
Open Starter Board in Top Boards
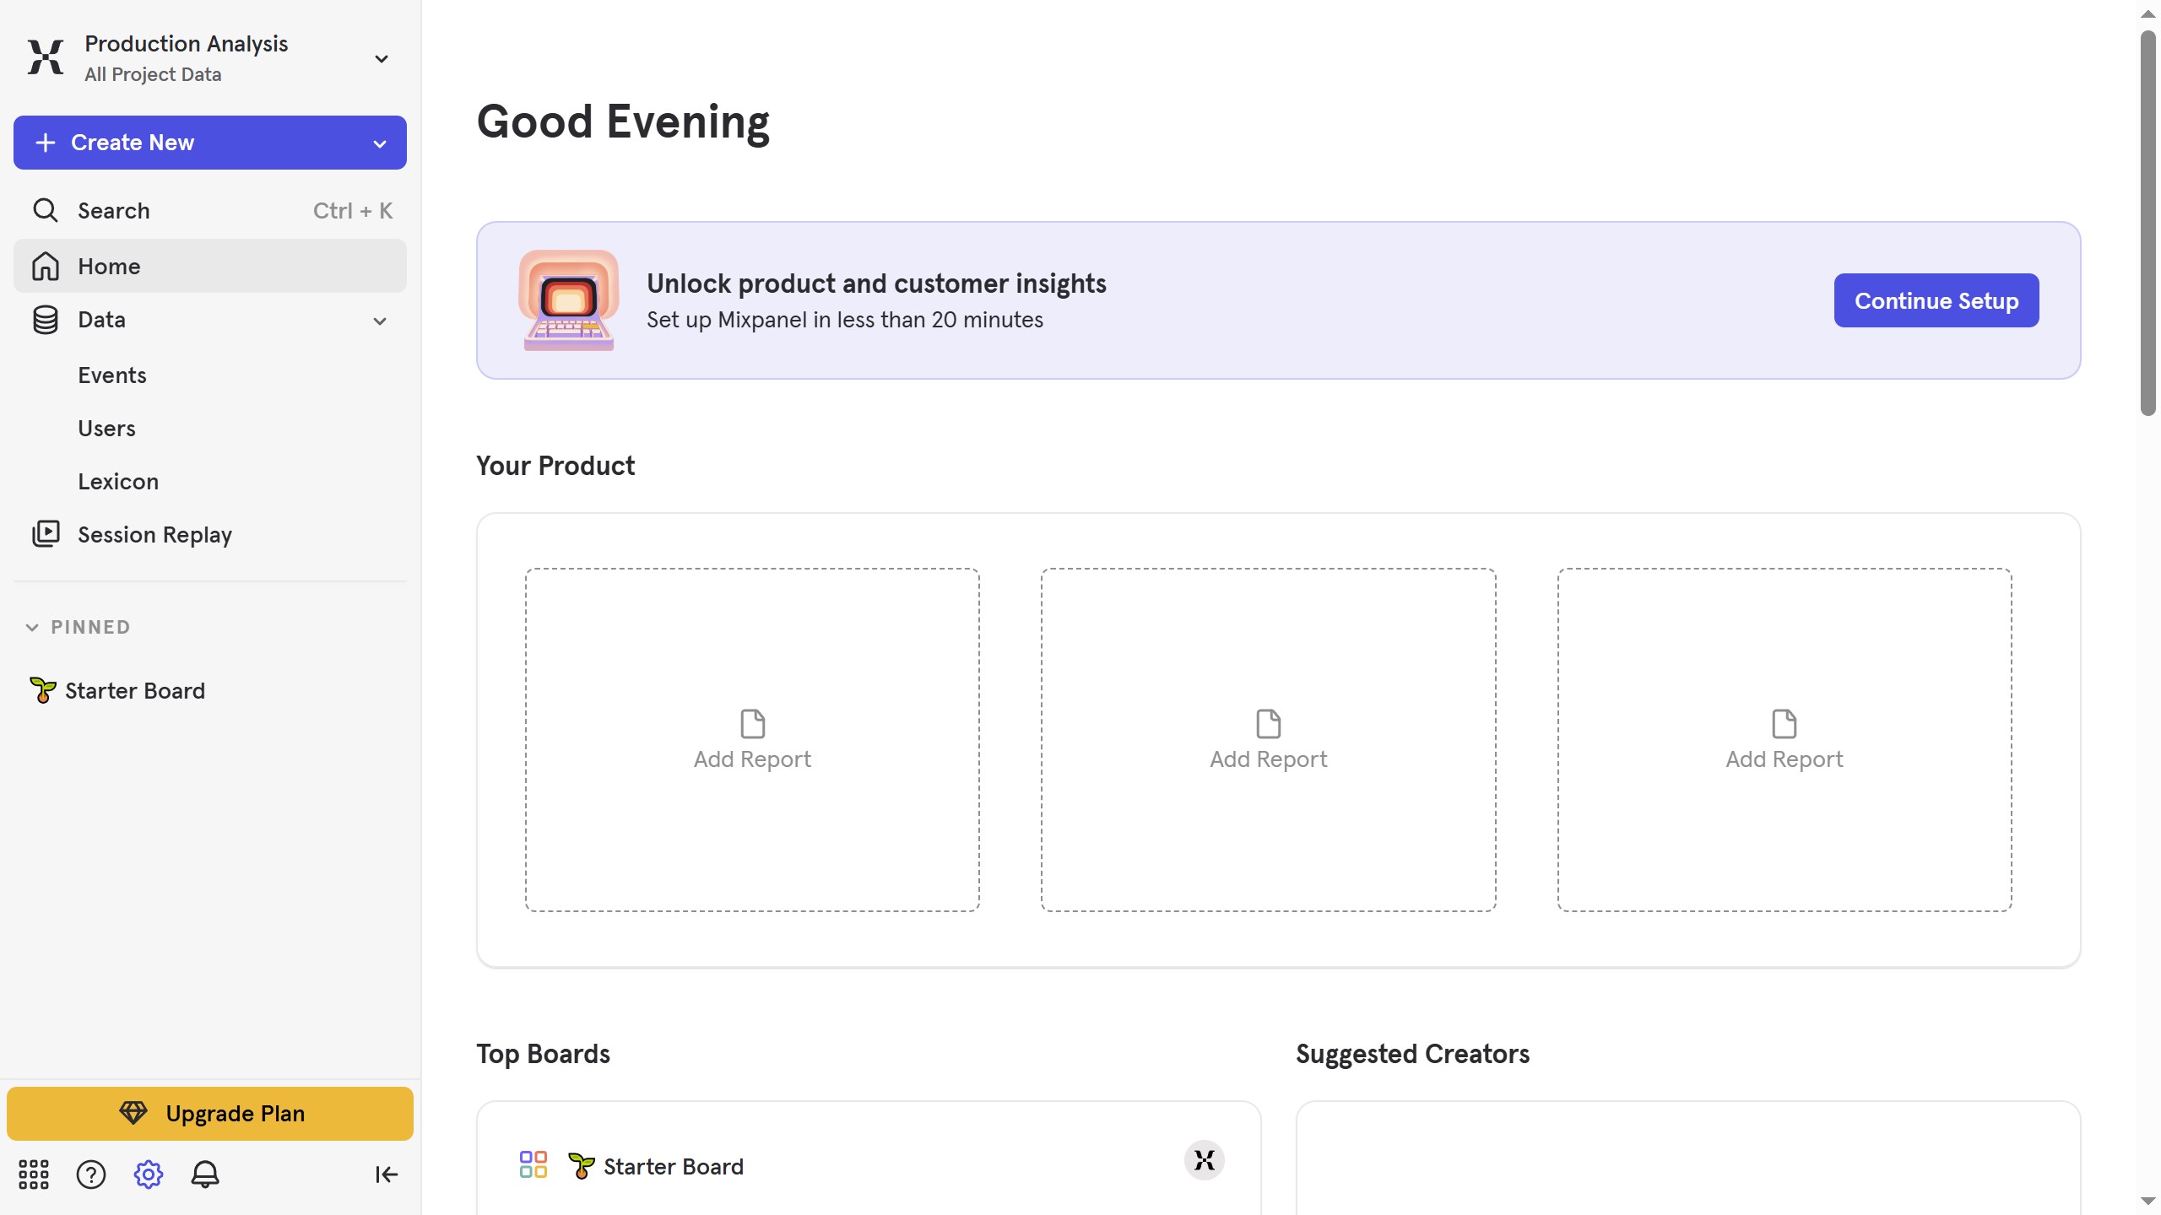[674, 1166]
